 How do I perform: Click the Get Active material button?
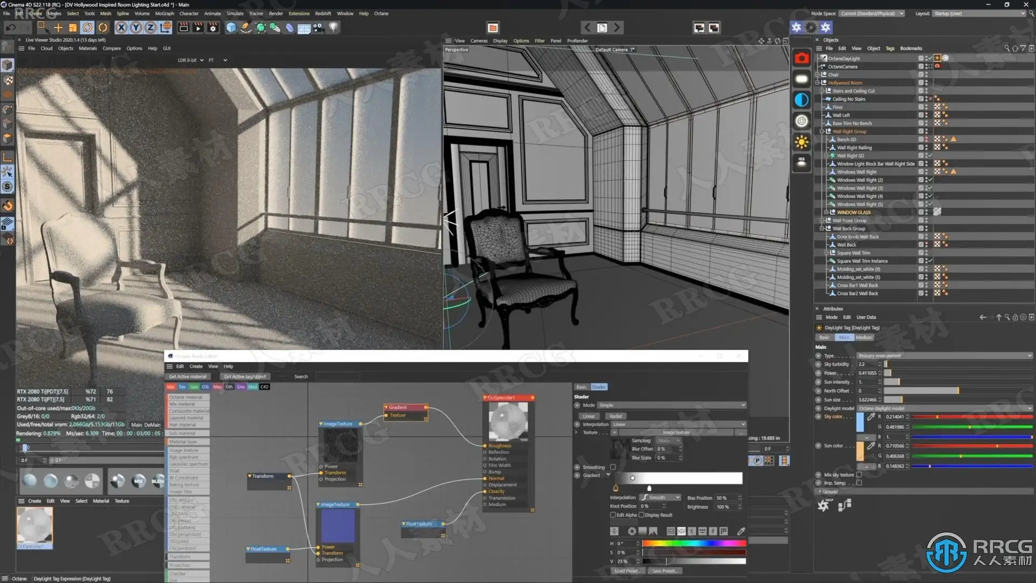tap(187, 377)
